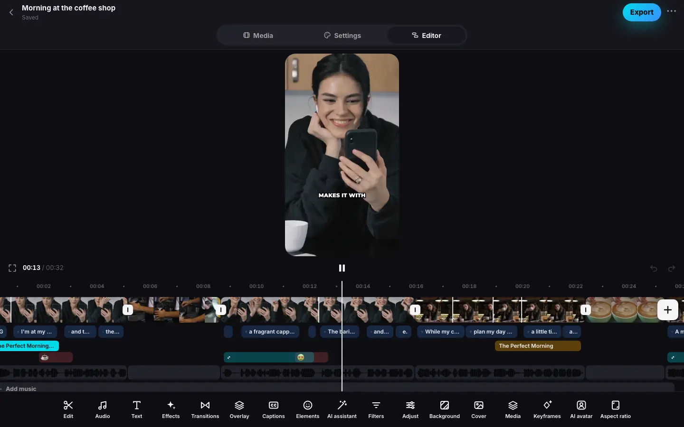
Task: Open the Effects tool
Action: (x=171, y=409)
